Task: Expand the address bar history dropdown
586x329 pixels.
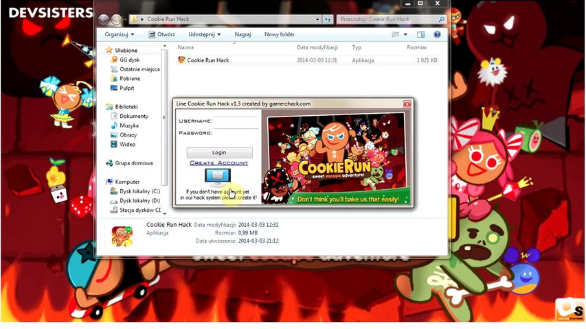Action: point(317,19)
